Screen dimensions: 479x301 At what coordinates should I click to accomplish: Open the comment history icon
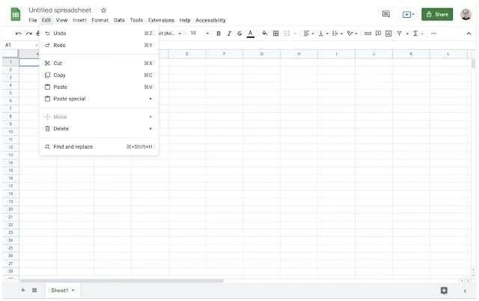[x=386, y=14]
